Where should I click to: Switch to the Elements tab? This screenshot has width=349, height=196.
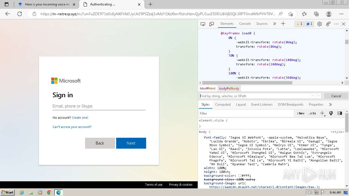[227, 24]
